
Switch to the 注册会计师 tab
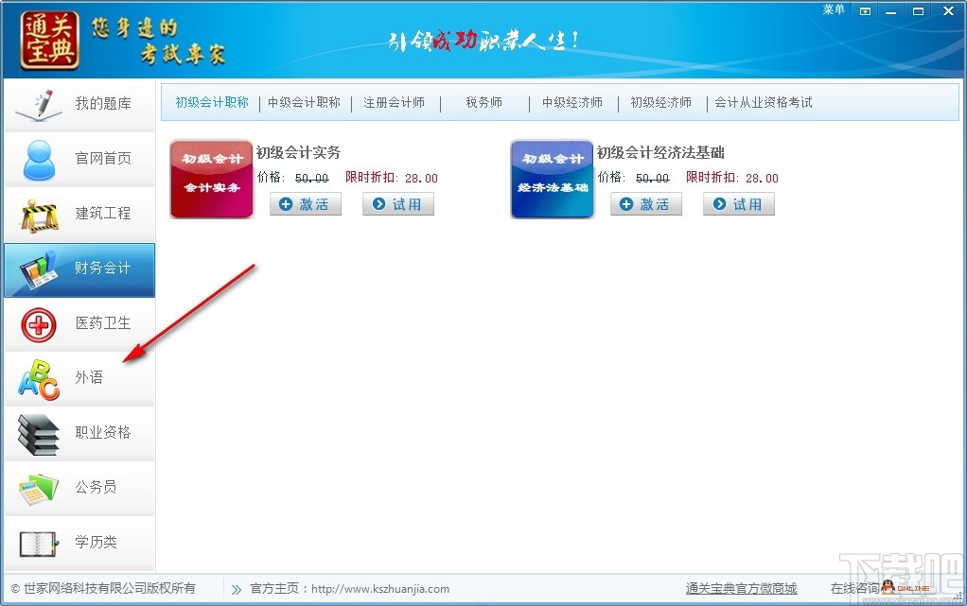click(395, 104)
